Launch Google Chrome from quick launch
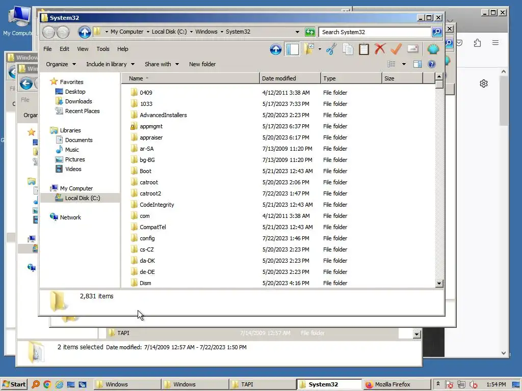The image size is (522, 391). tap(47, 384)
